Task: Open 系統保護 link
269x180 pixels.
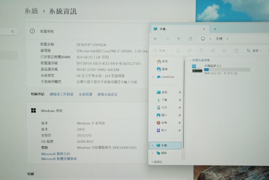Action: (86, 94)
